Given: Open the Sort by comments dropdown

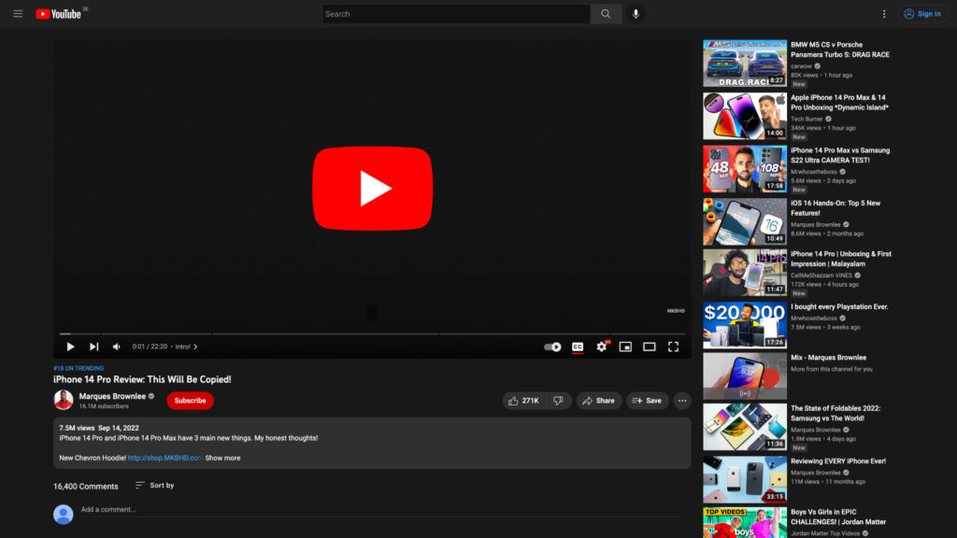Looking at the screenshot, I should [154, 486].
